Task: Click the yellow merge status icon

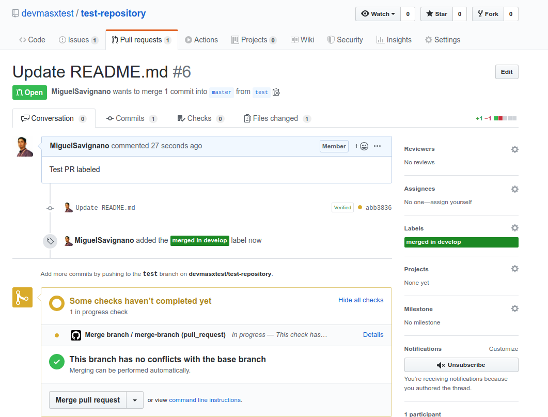Action: (x=22, y=298)
